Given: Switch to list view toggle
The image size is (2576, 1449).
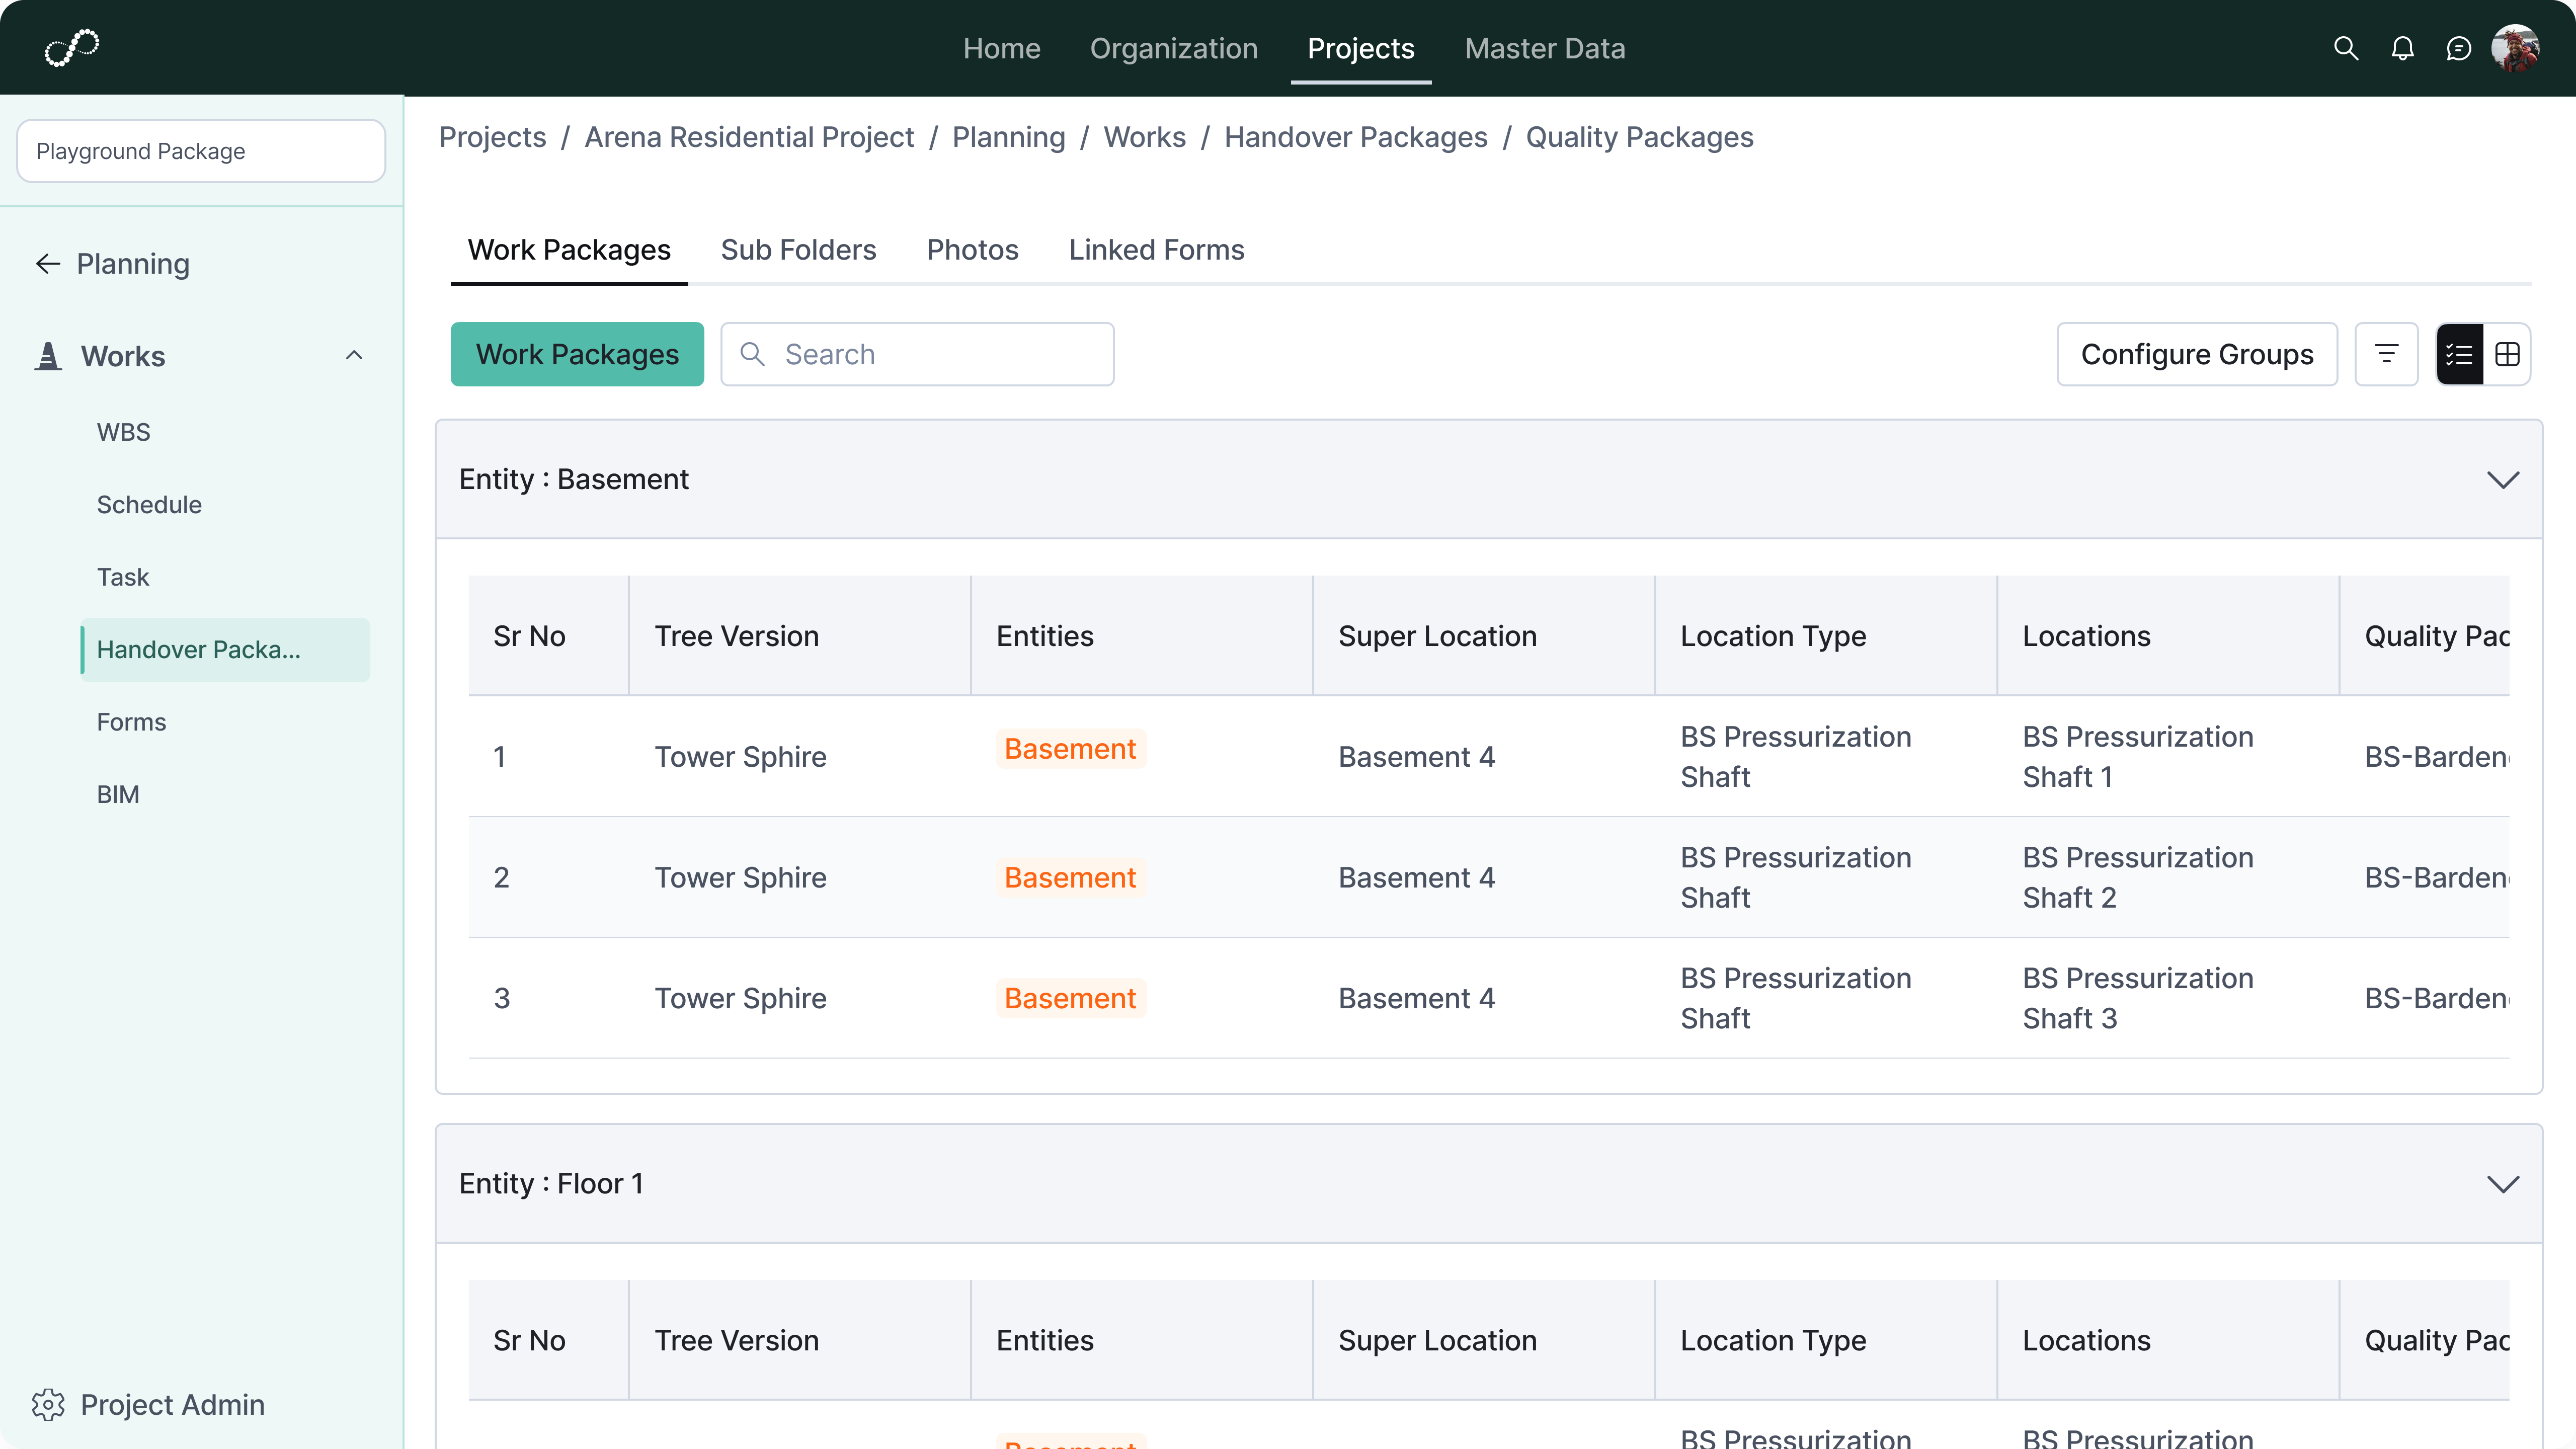Looking at the screenshot, I should point(2460,354).
